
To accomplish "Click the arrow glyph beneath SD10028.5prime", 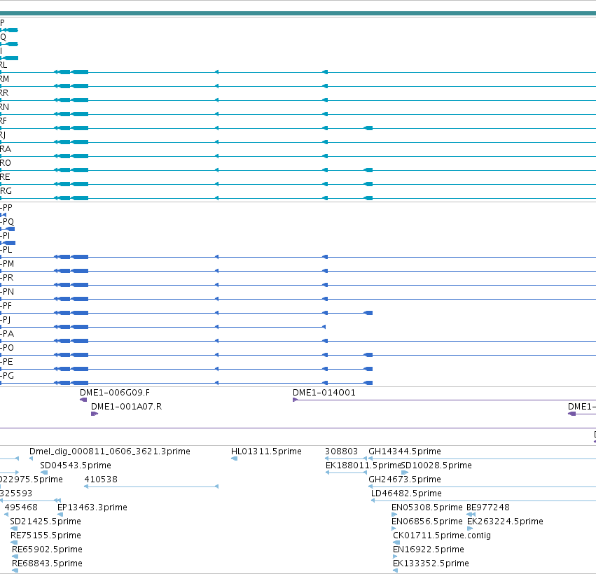I will [x=405, y=472].
